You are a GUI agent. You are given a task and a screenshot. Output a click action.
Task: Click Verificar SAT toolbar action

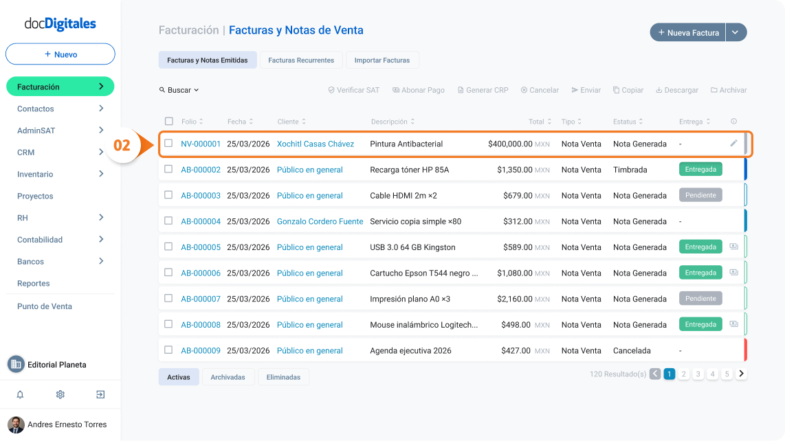pyautogui.click(x=353, y=90)
